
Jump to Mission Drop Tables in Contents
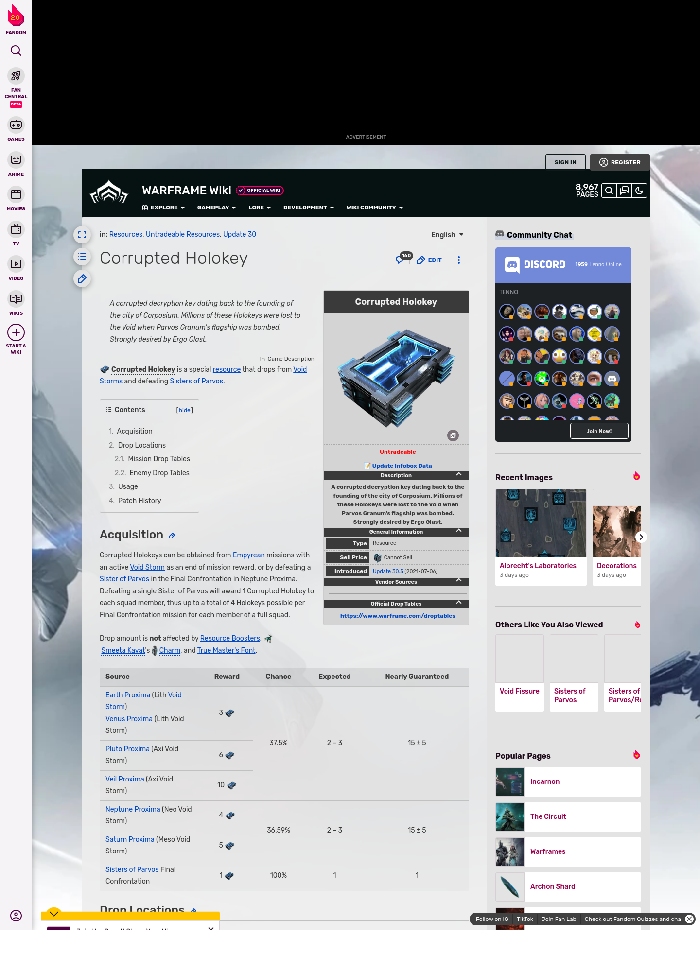click(x=159, y=459)
